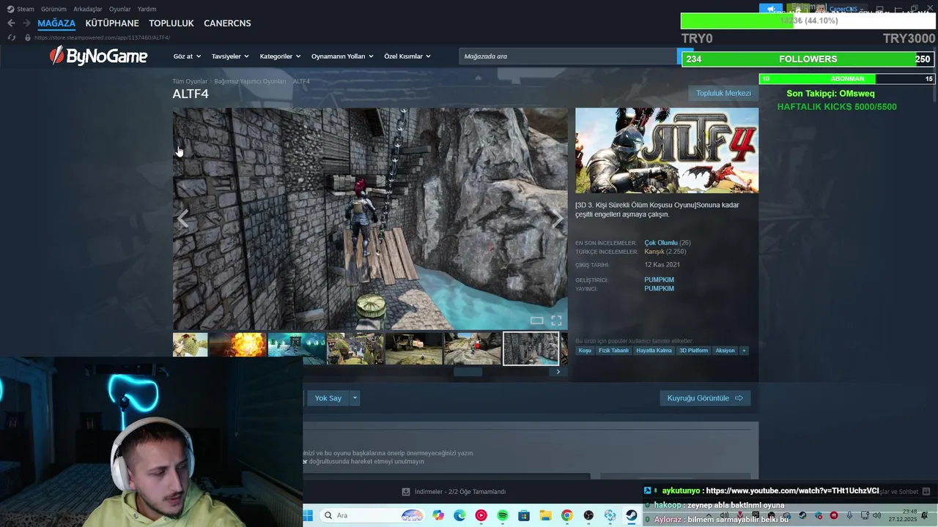Open the Görünüm menu
The height and width of the screenshot is (527, 938).
53,9
